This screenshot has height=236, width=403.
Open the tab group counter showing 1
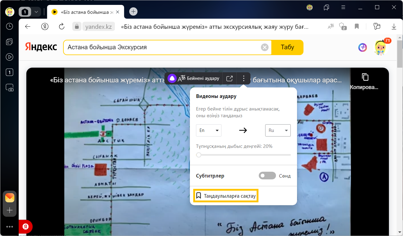click(25, 12)
